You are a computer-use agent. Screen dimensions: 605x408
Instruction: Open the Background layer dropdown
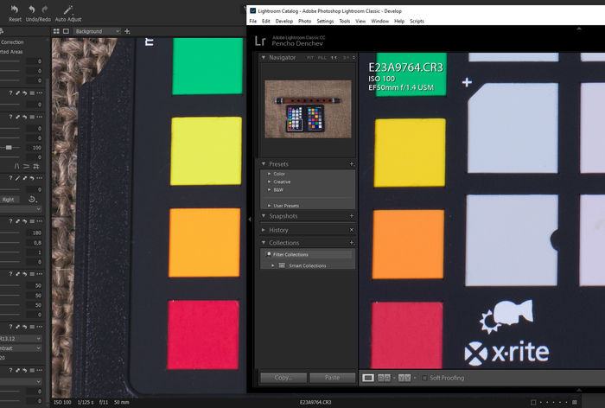pos(96,31)
